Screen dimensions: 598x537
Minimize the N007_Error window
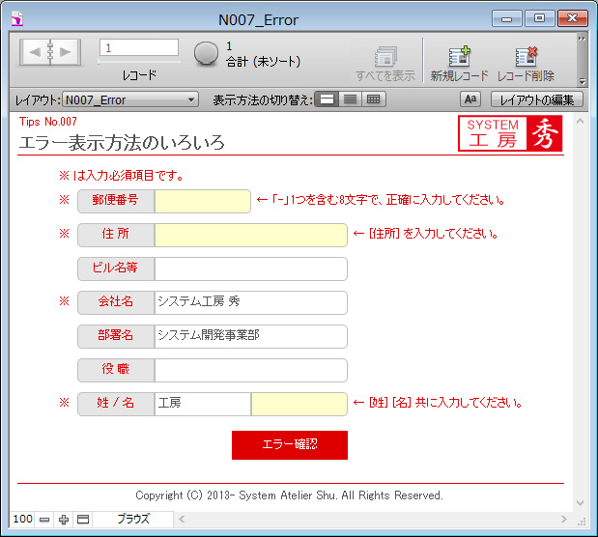[x=506, y=18]
